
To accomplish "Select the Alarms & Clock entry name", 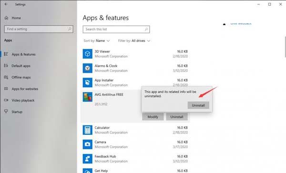I will [x=106, y=66].
